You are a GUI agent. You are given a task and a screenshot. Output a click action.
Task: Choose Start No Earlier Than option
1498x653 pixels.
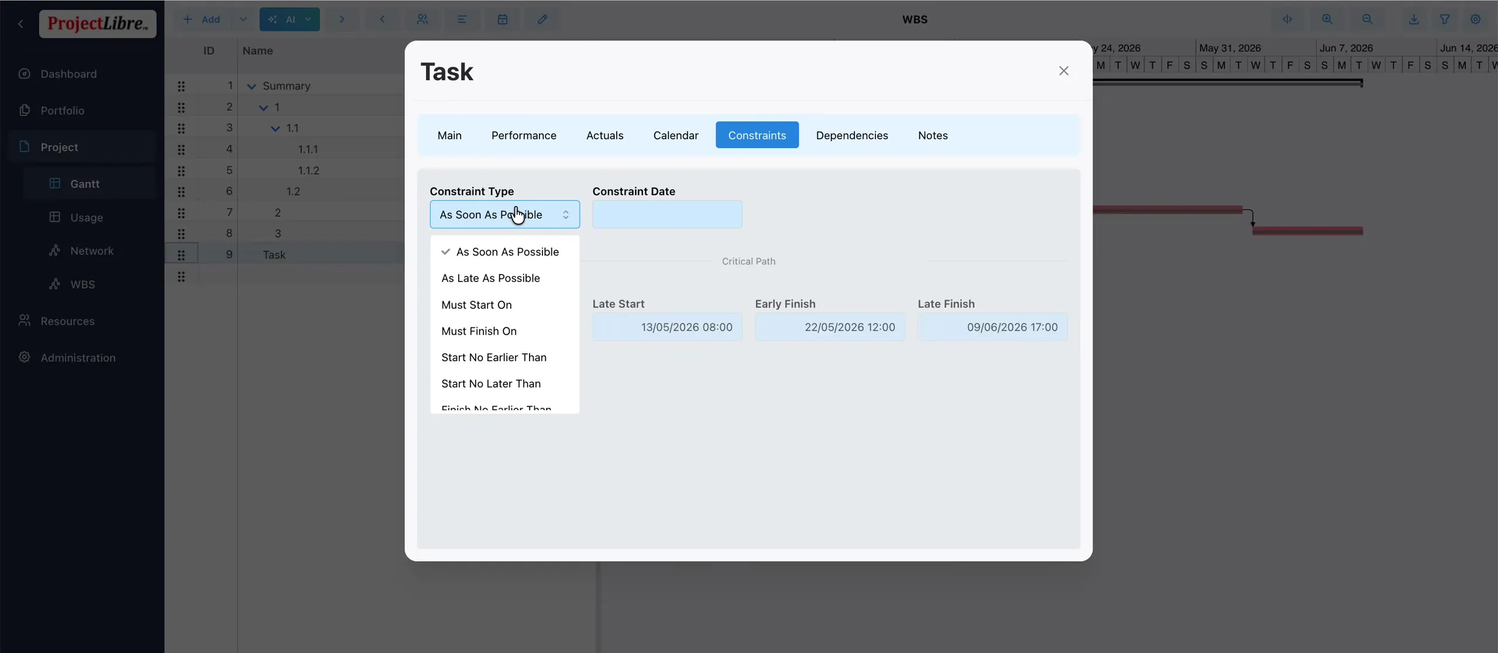tap(504, 358)
